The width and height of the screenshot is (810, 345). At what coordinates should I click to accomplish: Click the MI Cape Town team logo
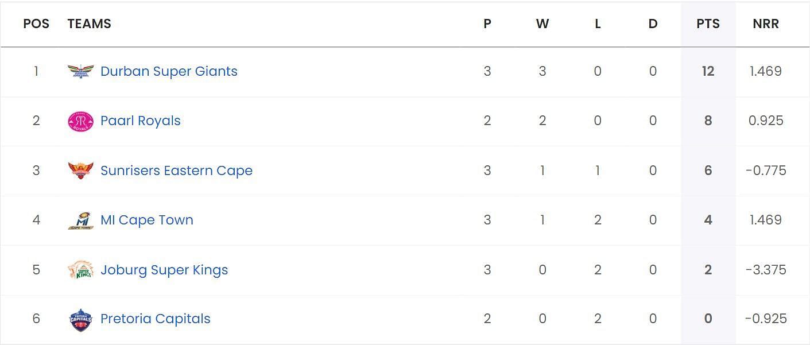tap(80, 220)
